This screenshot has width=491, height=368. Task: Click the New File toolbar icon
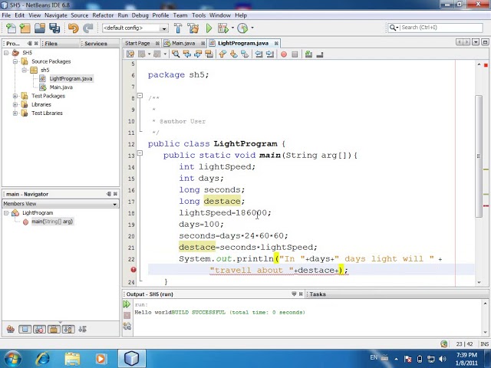pos(11,28)
